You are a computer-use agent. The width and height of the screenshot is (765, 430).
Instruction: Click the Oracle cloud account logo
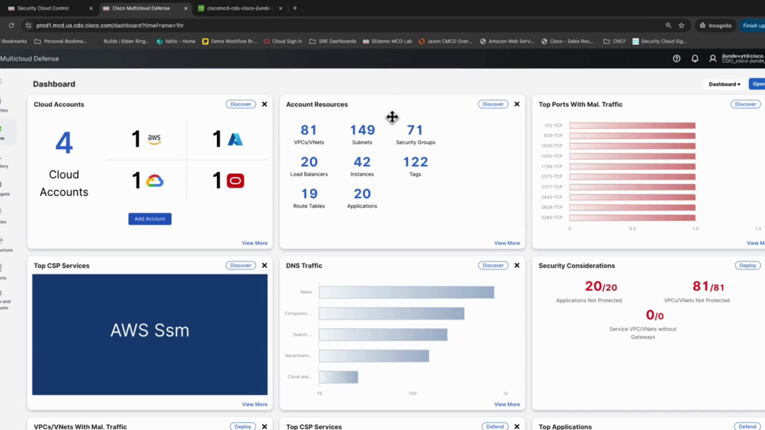(235, 181)
